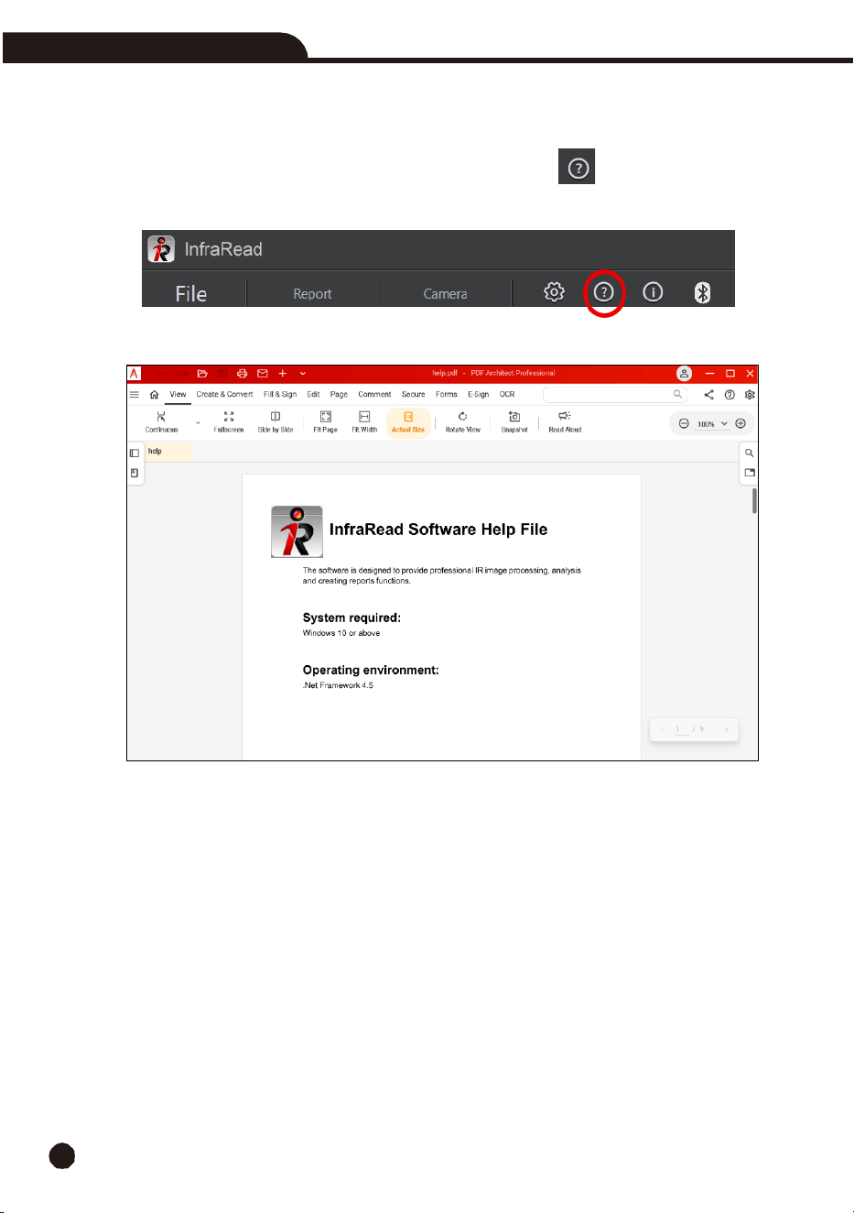Screen dimensions: 854x1213
Task: Open the pages thumbnail panel icon
Action: pyautogui.click(x=135, y=473)
